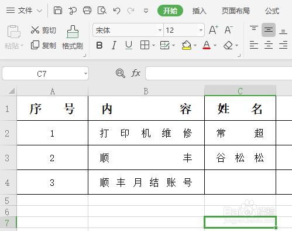The width and height of the screenshot is (292, 231).
Task: Expand the font color dropdown arrow
Action: click(215, 46)
